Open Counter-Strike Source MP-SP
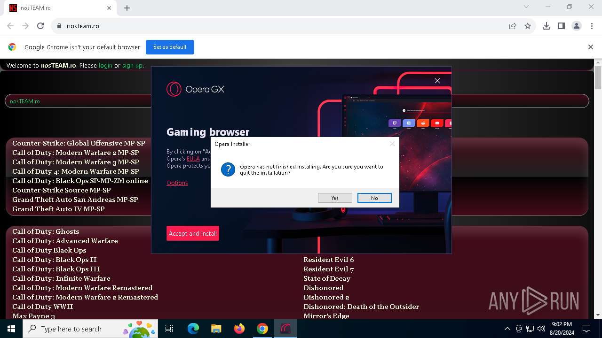 (x=62, y=190)
